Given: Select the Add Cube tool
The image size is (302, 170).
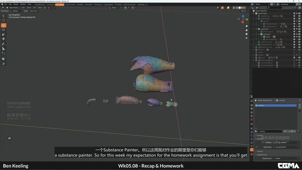Looking at the screenshot, I should tap(3, 54).
